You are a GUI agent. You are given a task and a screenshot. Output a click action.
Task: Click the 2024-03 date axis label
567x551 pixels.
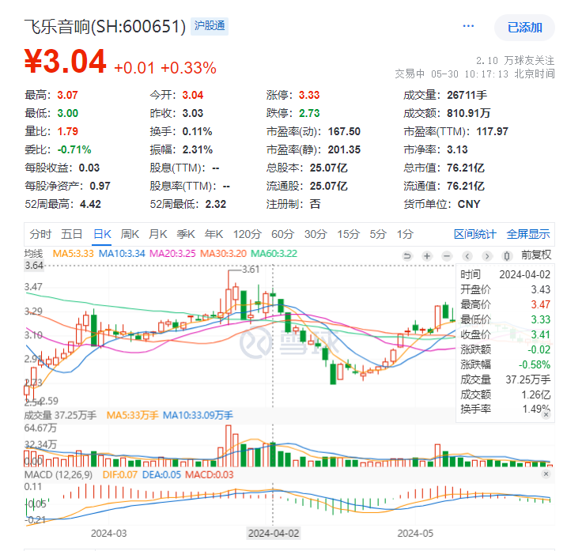tap(109, 534)
